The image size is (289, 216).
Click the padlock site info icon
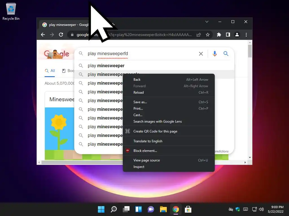[x=72, y=35]
